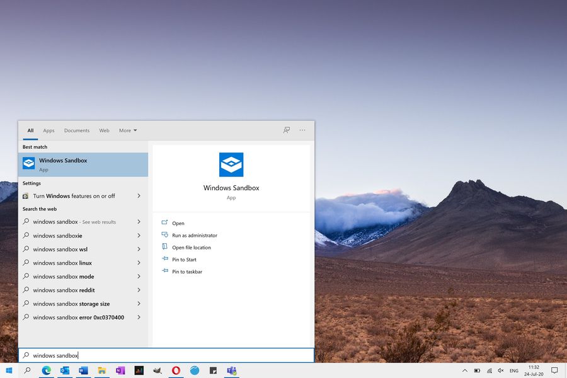Click Open in the Sandbox preview pane

[178, 223]
